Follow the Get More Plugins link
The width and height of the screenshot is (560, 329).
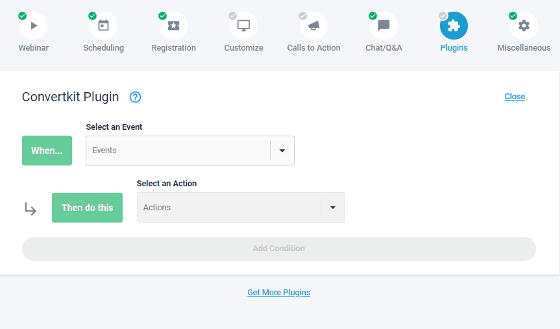click(278, 293)
